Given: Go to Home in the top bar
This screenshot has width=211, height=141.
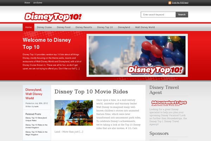Looking at the screenshot, I should pyautogui.click(x=27, y=3).
